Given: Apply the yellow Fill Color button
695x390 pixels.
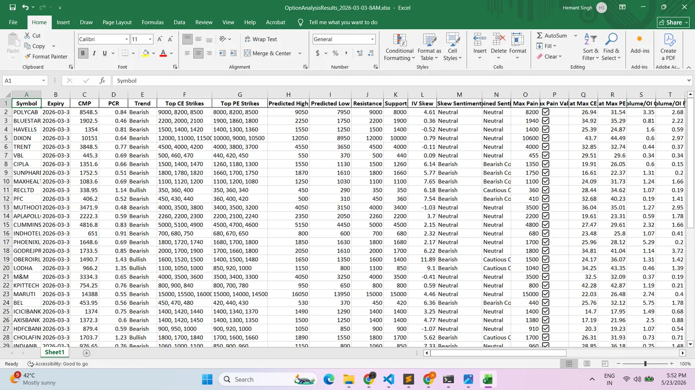Looking at the screenshot, I should point(145,53).
